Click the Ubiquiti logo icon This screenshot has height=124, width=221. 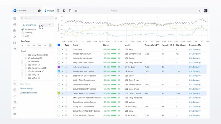coord(15,11)
